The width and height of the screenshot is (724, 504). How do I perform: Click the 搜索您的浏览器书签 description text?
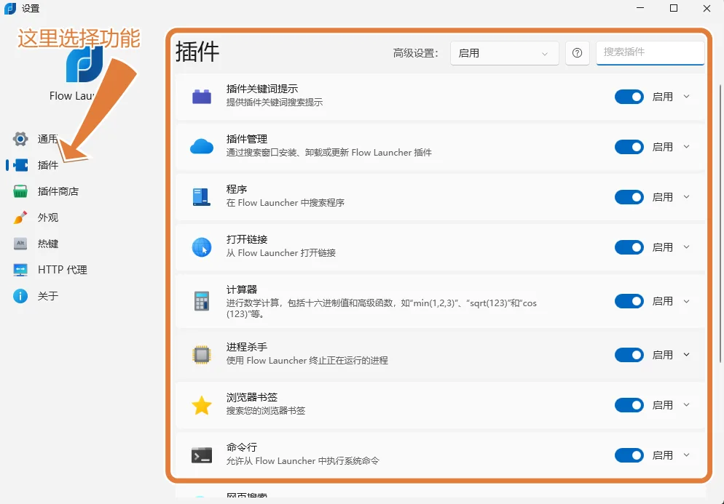tap(266, 410)
